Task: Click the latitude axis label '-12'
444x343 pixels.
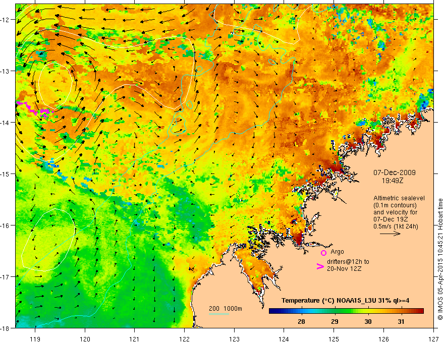Action: coord(5,20)
